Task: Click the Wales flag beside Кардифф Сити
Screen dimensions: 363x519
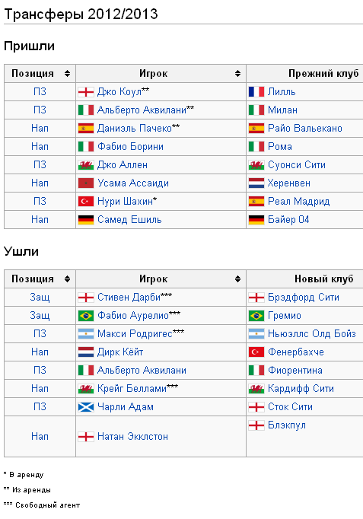Action: [256, 389]
